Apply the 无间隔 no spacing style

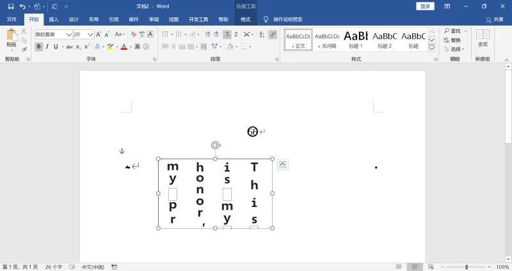pos(327,40)
